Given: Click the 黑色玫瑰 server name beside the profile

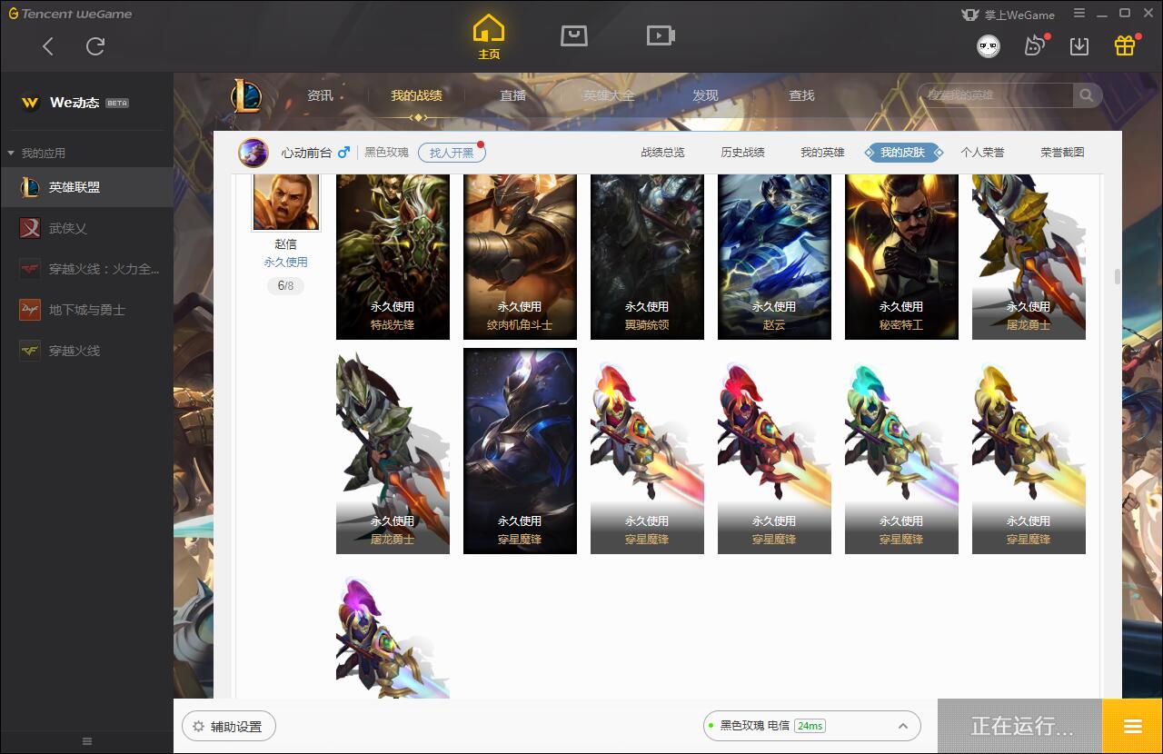Looking at the screenshot, I should tap(387, 153).
